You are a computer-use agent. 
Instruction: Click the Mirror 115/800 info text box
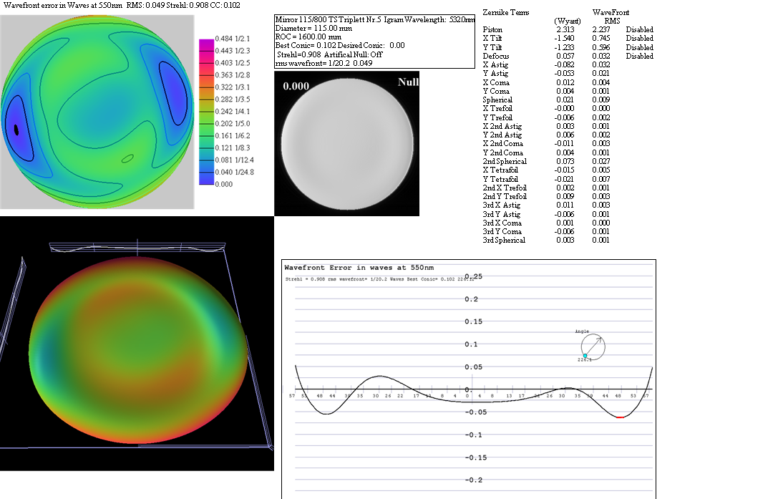(374, 42)
